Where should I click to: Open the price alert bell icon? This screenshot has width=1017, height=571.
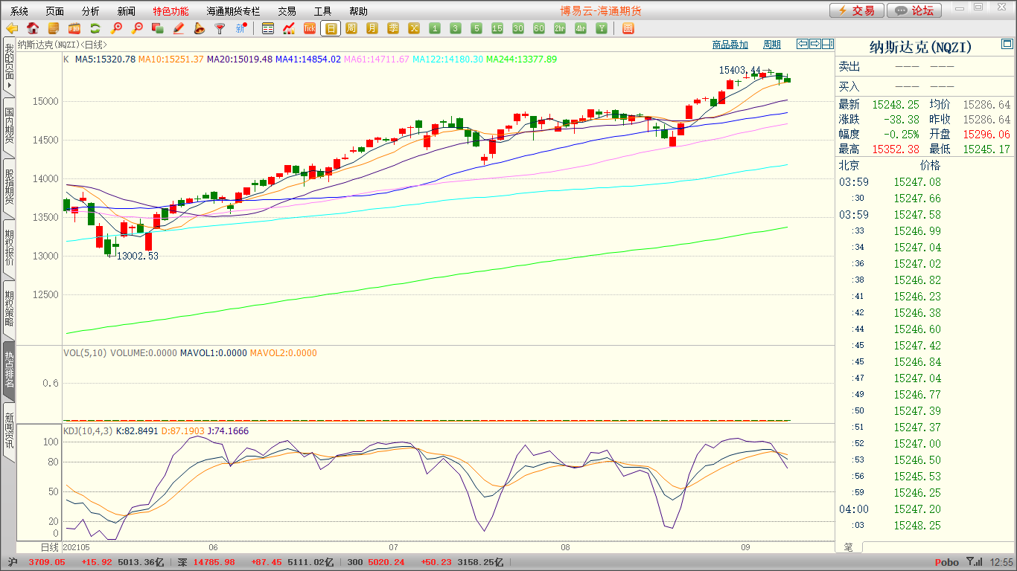pos(199,29)
